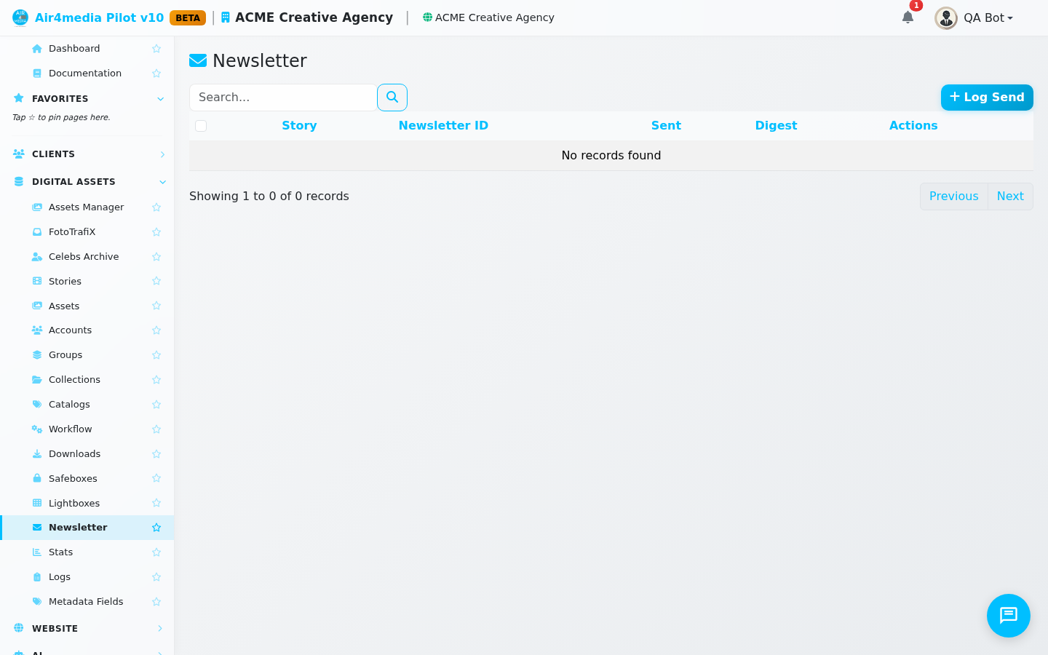Click the Celebs Archive sidebar icon
Screen dimensions: 1048x655
click(37, 257)
